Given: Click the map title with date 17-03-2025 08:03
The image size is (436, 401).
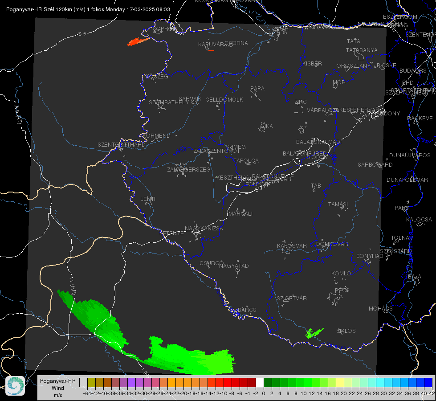Looking at the screenshot, I should coord(88,9).
